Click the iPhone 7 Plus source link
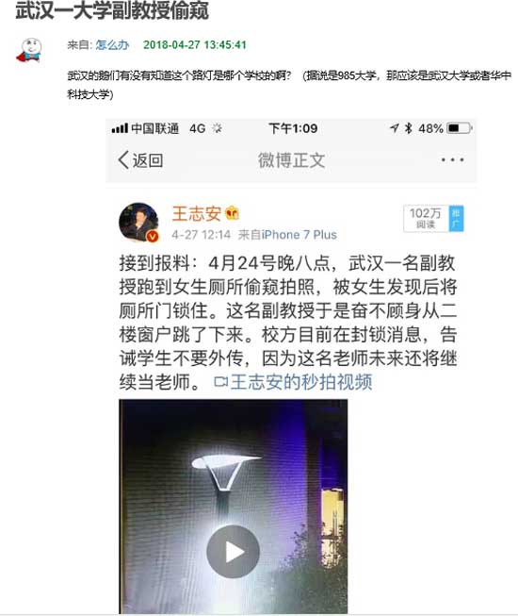518x616 pixels. pos(299,235)
